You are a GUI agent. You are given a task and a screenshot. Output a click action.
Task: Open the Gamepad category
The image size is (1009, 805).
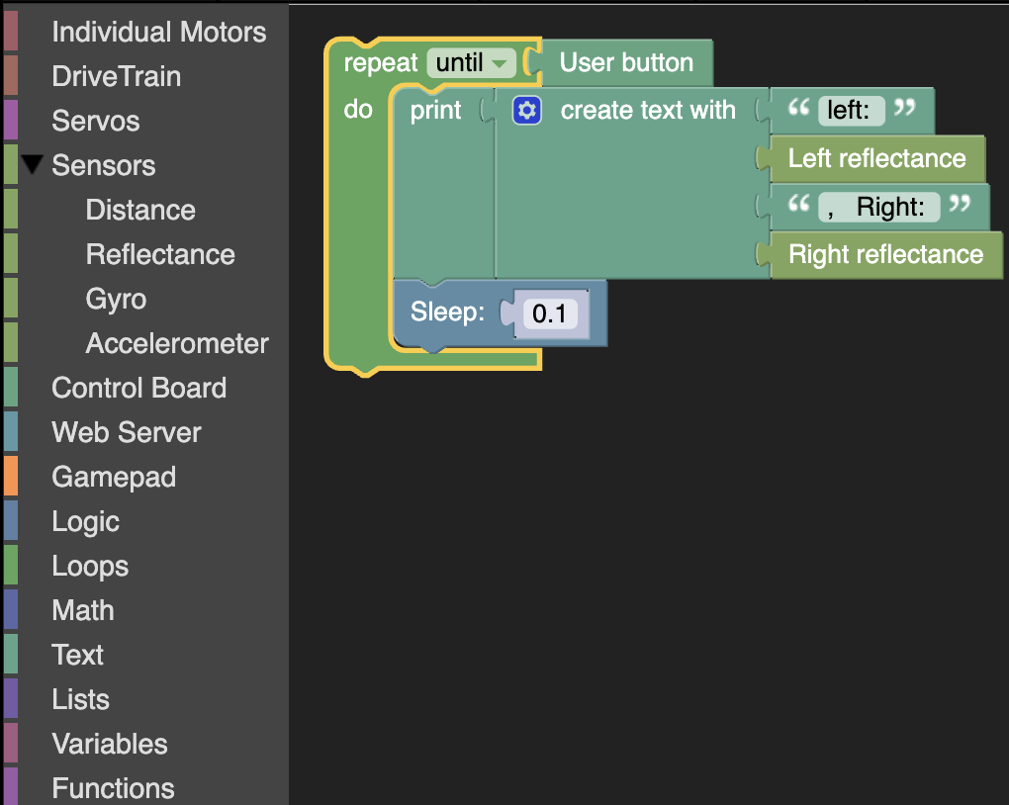pos(114,478)
